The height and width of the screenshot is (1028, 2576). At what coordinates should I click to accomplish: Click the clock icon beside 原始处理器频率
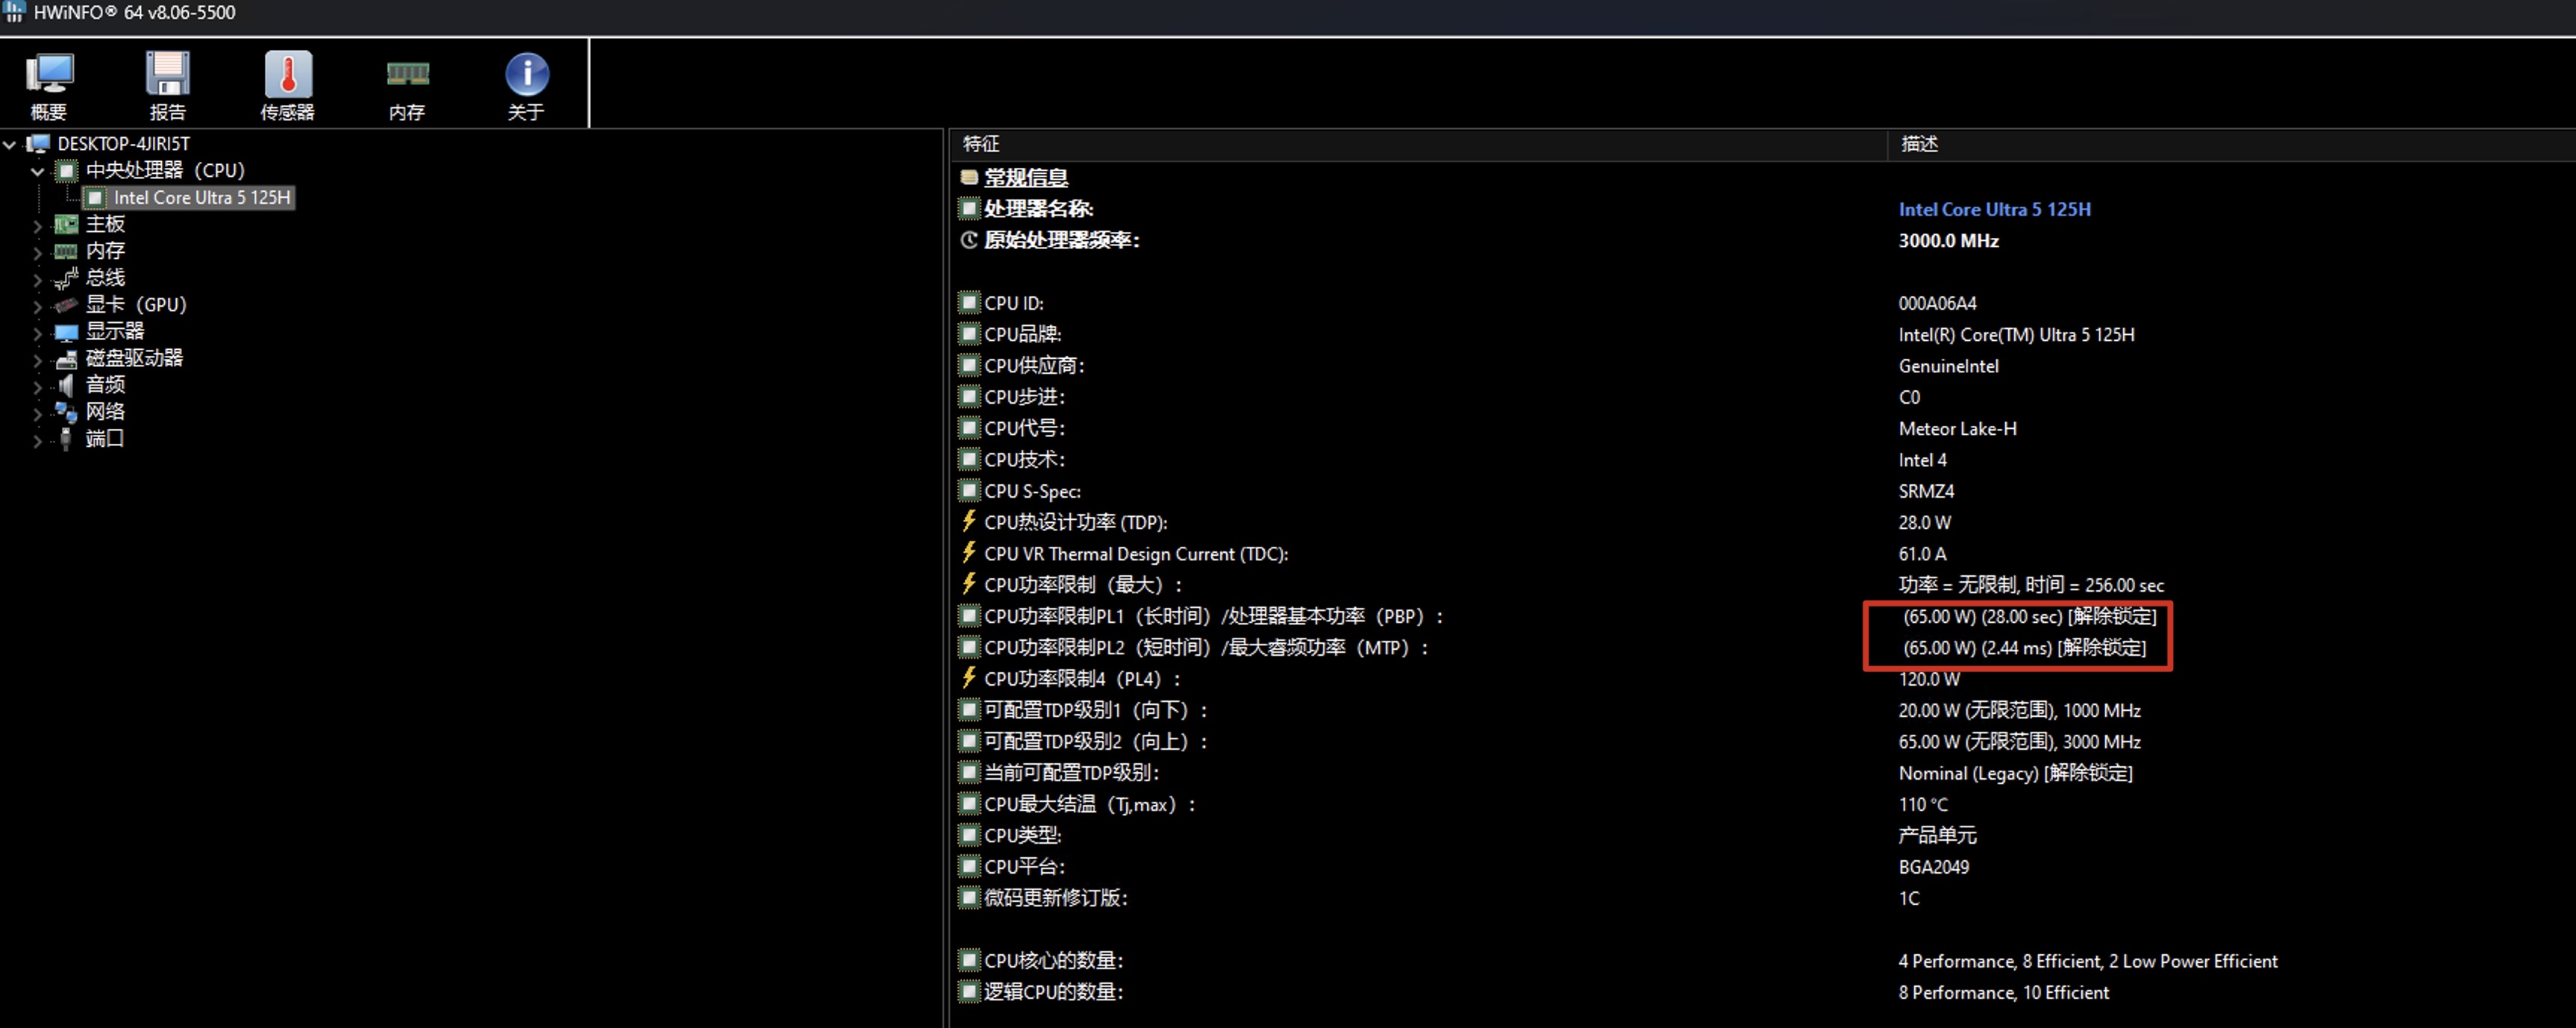pyautogui.click(x=969, y=240)
